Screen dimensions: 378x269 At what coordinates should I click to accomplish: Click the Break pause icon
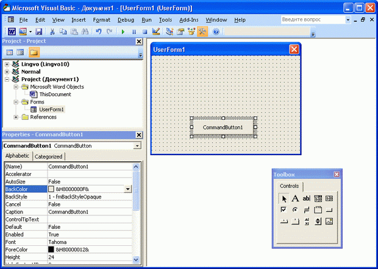point(134,32)
